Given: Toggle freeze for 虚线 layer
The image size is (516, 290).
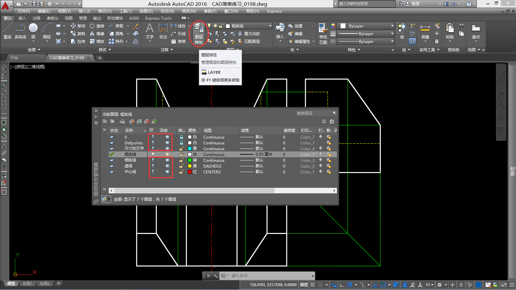Looking at the screenshot, I should tap(167, 166).
